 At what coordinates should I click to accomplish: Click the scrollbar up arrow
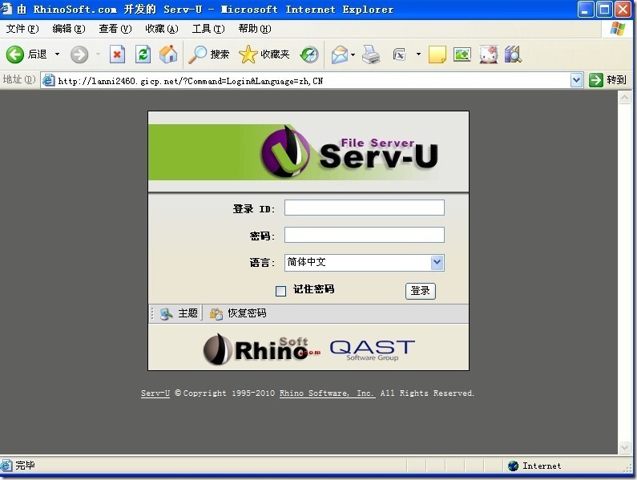coord(624,98)
